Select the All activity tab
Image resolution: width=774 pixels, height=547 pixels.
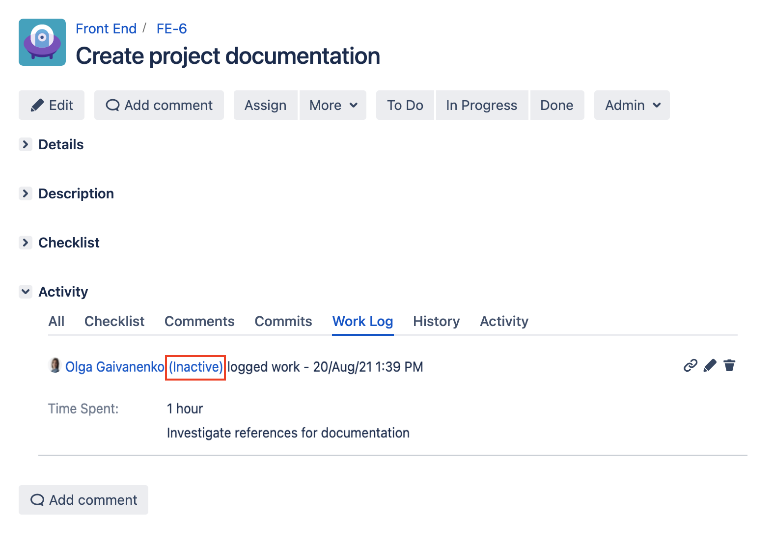(x=56, y=321)
